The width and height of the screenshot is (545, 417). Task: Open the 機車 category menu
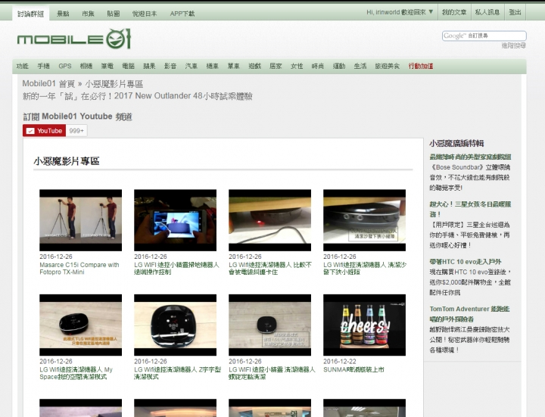coord(213,66)
